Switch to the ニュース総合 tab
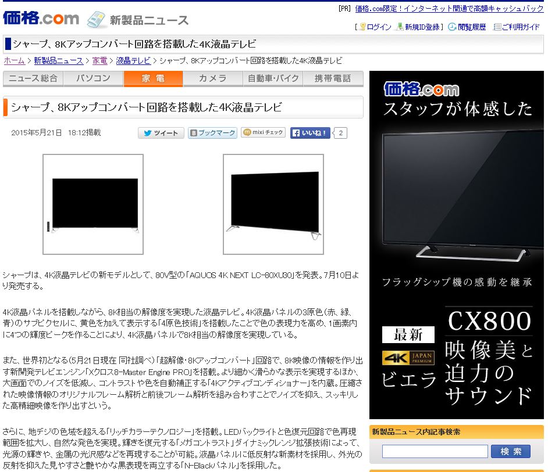The width and height of the screenshot is (548, 472). pyautogui.click(x=33, y=78)
